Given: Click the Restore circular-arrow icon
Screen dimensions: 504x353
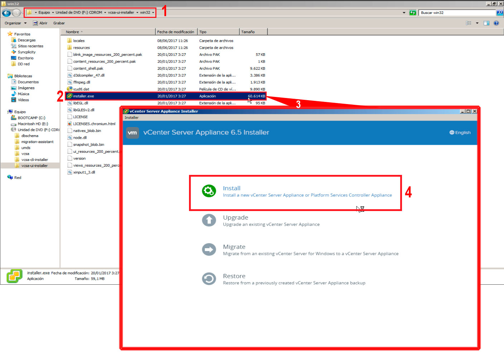Looking at the screenshot, I should point(209,279).
